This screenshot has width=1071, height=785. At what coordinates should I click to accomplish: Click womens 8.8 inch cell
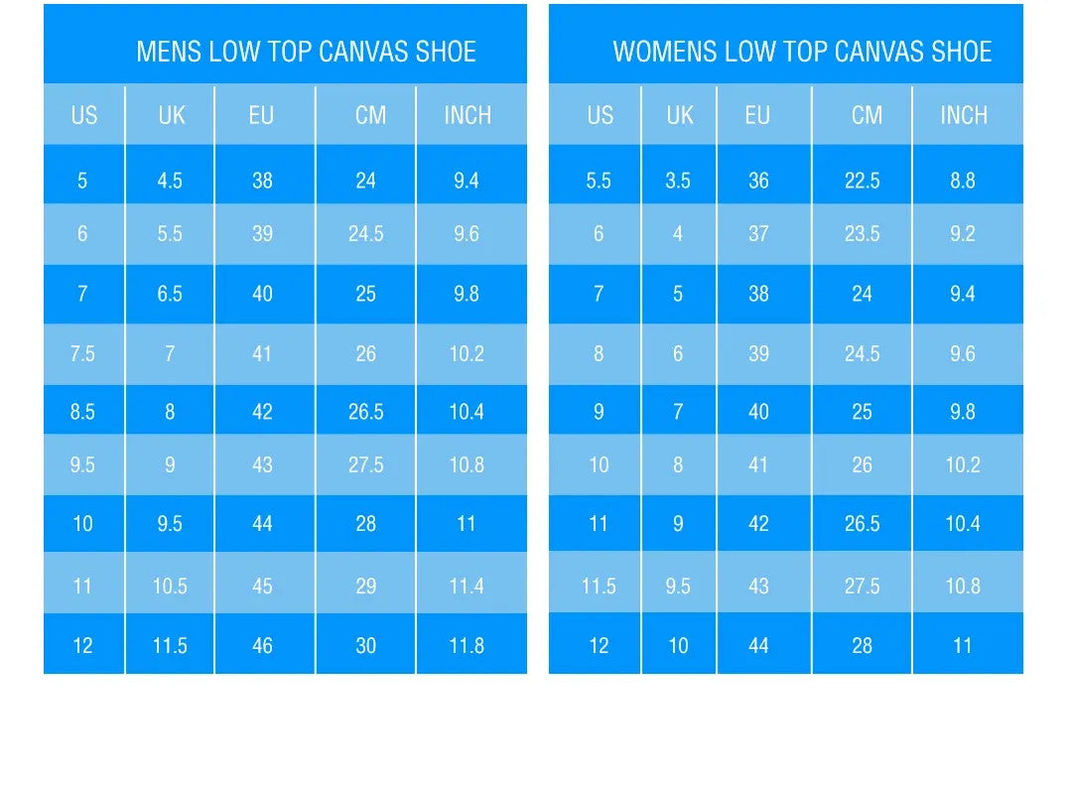click(x=963, y=181)
